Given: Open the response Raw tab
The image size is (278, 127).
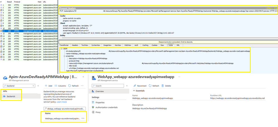Looking at the screenshot, I should (162, 45).
